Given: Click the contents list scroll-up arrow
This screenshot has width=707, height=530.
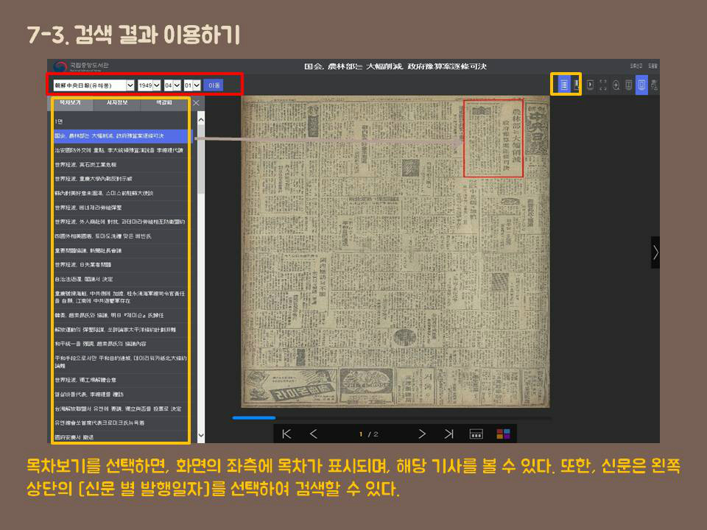Looking at the screenshot, I should tap(201, 120).
